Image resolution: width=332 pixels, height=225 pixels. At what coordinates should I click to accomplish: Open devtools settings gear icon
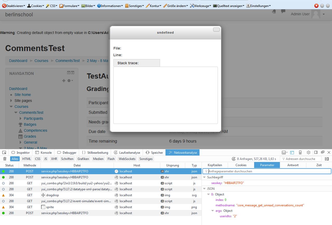(x=308, y=152)
